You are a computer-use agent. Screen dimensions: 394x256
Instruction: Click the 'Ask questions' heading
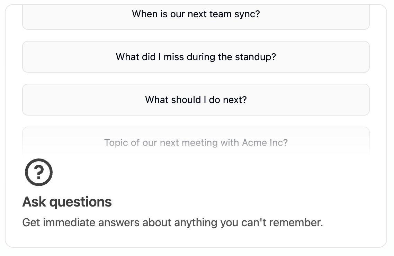pos(67,202)
